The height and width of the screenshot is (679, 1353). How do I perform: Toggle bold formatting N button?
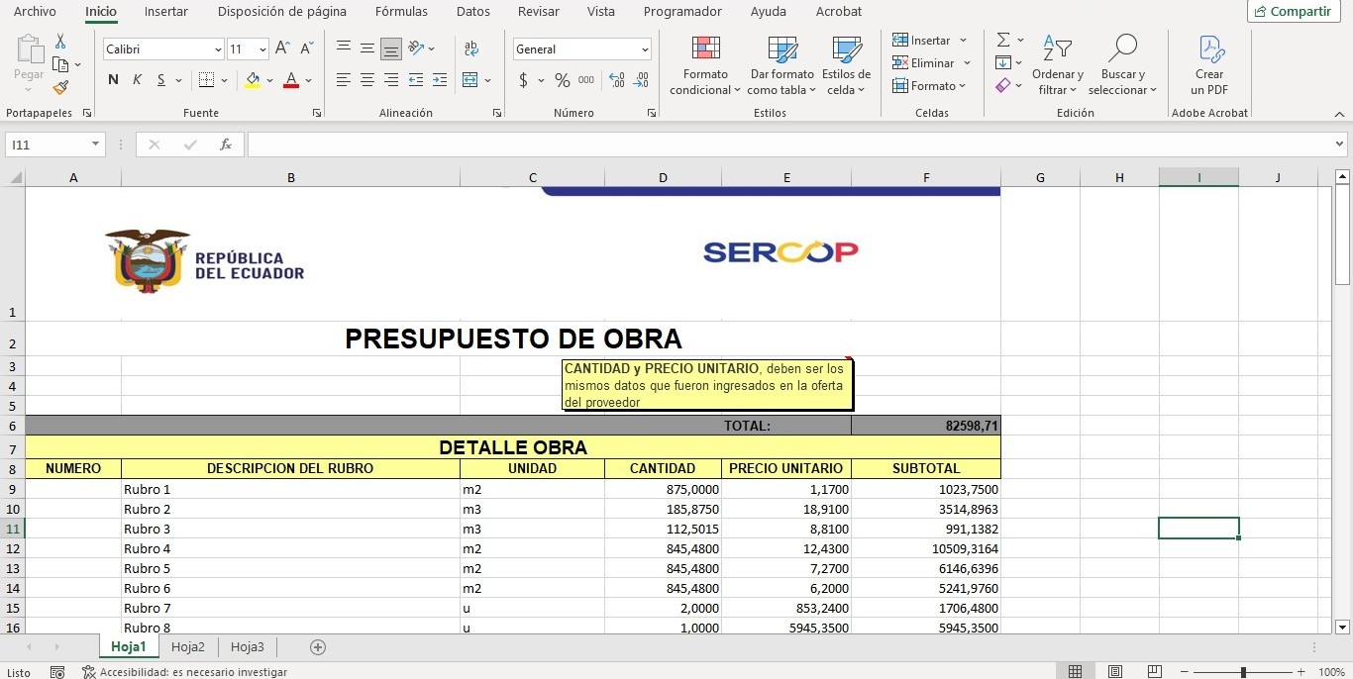(113, 80)
